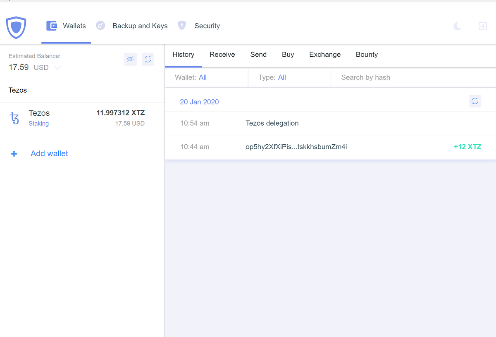496x337 pixels.
Task: Click the Tezos tz coin icon
Action: point(14,118)
